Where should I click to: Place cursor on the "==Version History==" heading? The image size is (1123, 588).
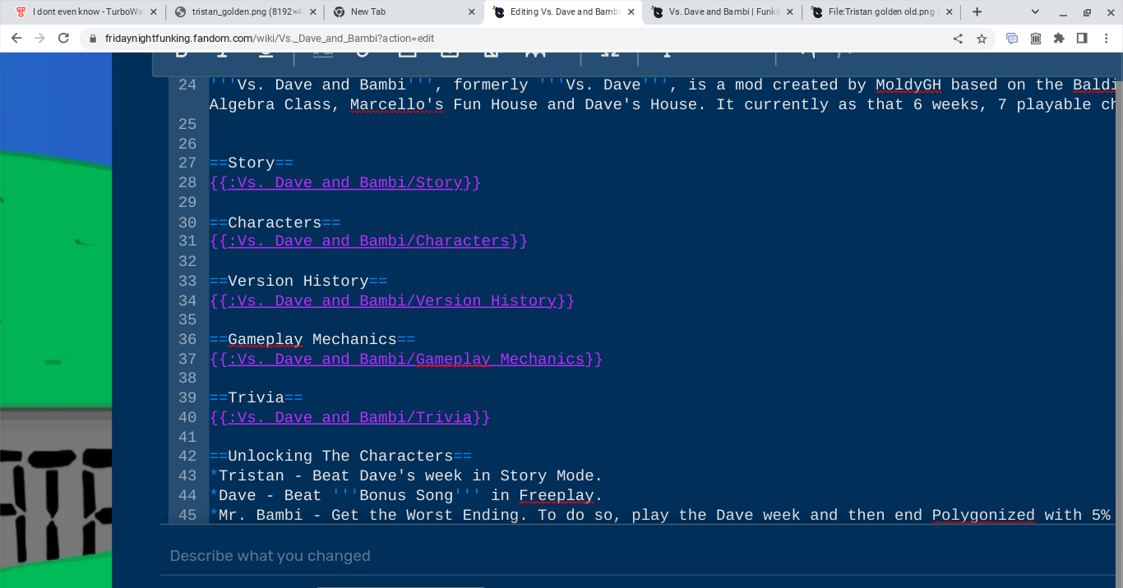pos(298,281)
